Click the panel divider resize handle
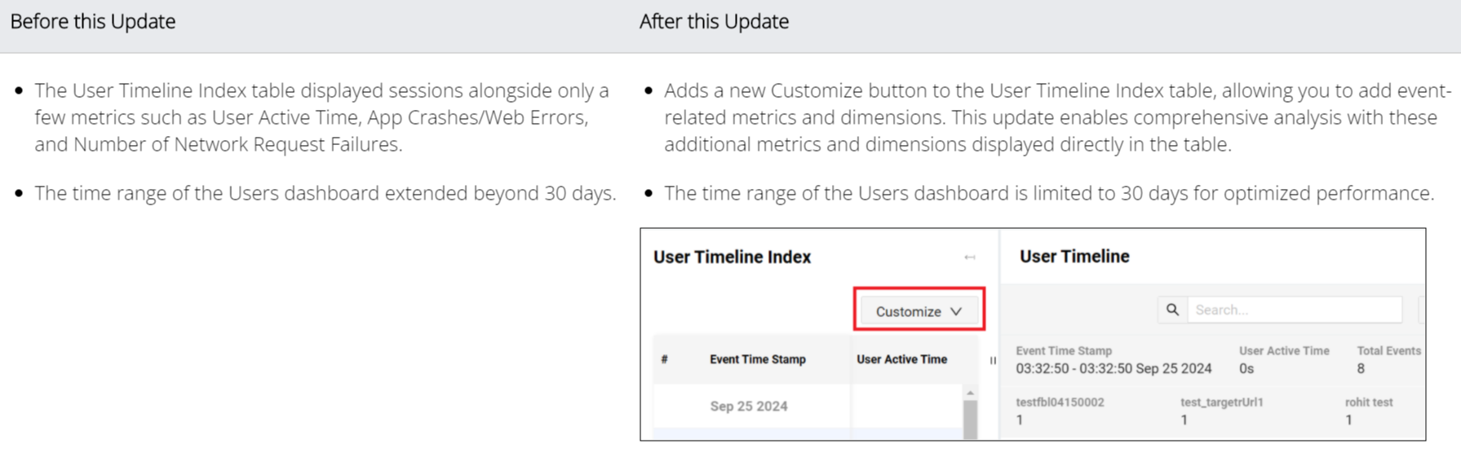1461x457 pixels. click(993, 360)
